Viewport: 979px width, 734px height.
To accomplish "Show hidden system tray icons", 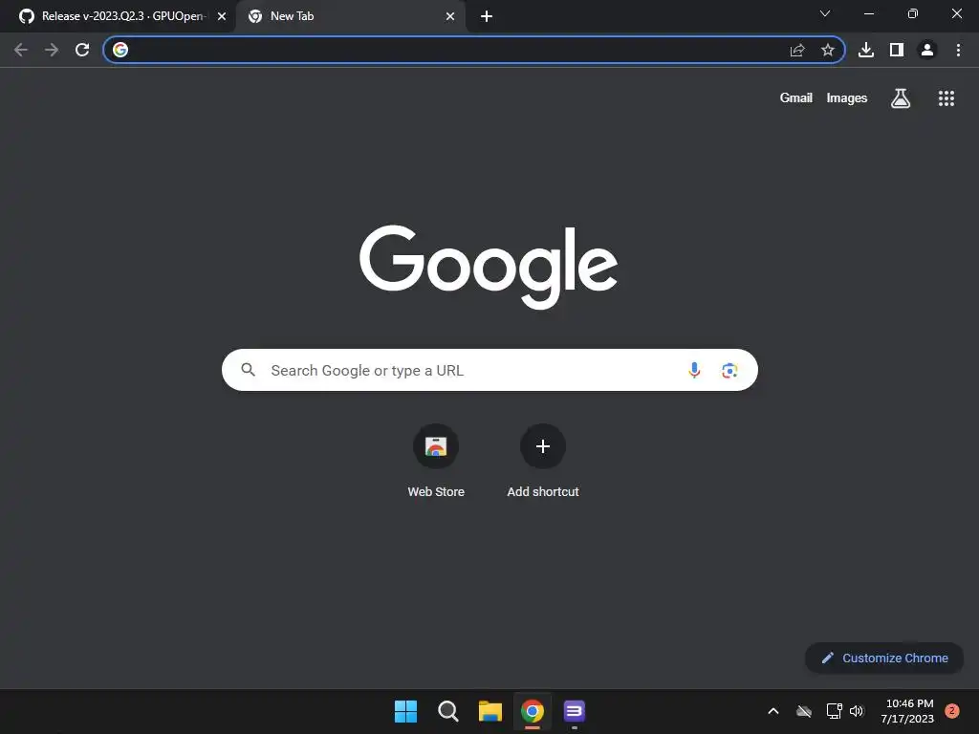I will pos(772,711).
